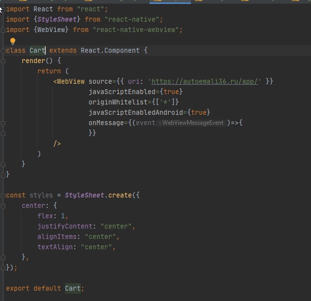Click the textAlign style property
311x301 pixels.
55,247
